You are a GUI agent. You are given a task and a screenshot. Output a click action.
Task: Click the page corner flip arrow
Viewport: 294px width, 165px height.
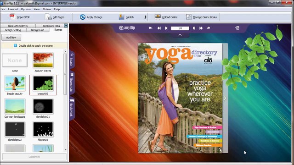tap(220, 149)
